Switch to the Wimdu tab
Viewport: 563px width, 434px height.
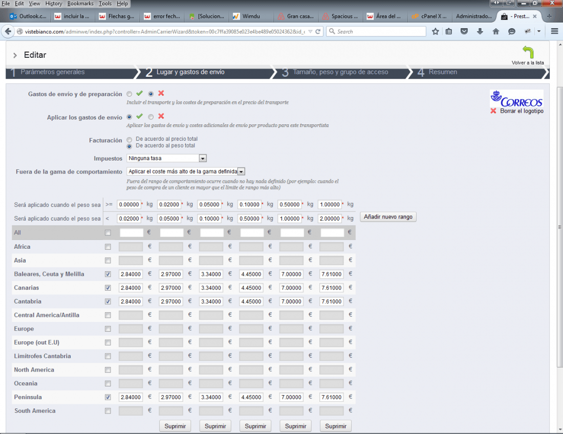pyautogui.click(x=251, y=16)
